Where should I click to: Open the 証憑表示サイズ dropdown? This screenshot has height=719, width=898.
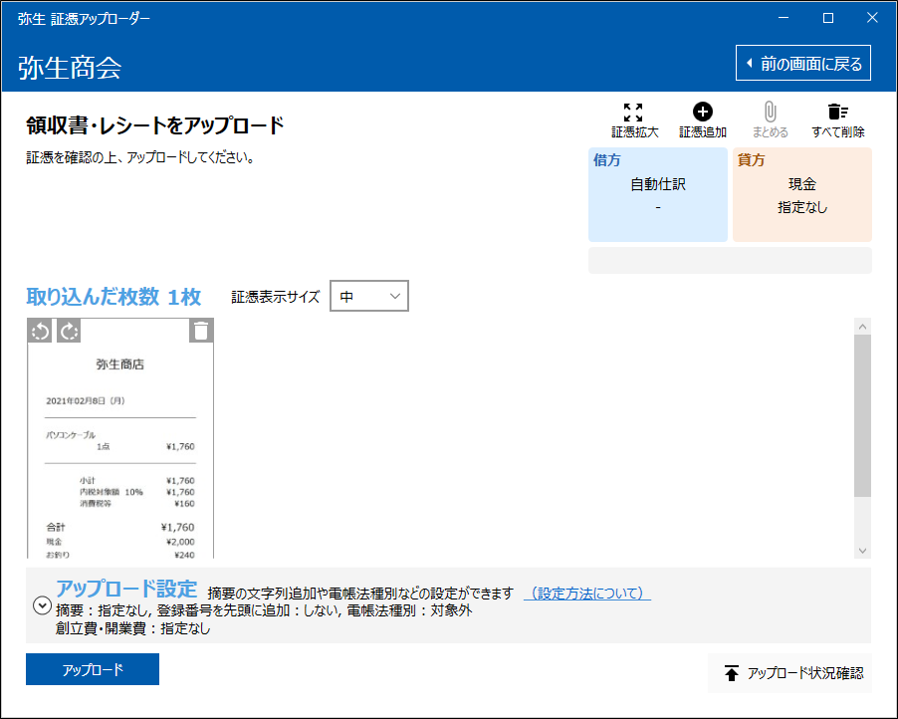pyautogui.click(x=369, y=296)
